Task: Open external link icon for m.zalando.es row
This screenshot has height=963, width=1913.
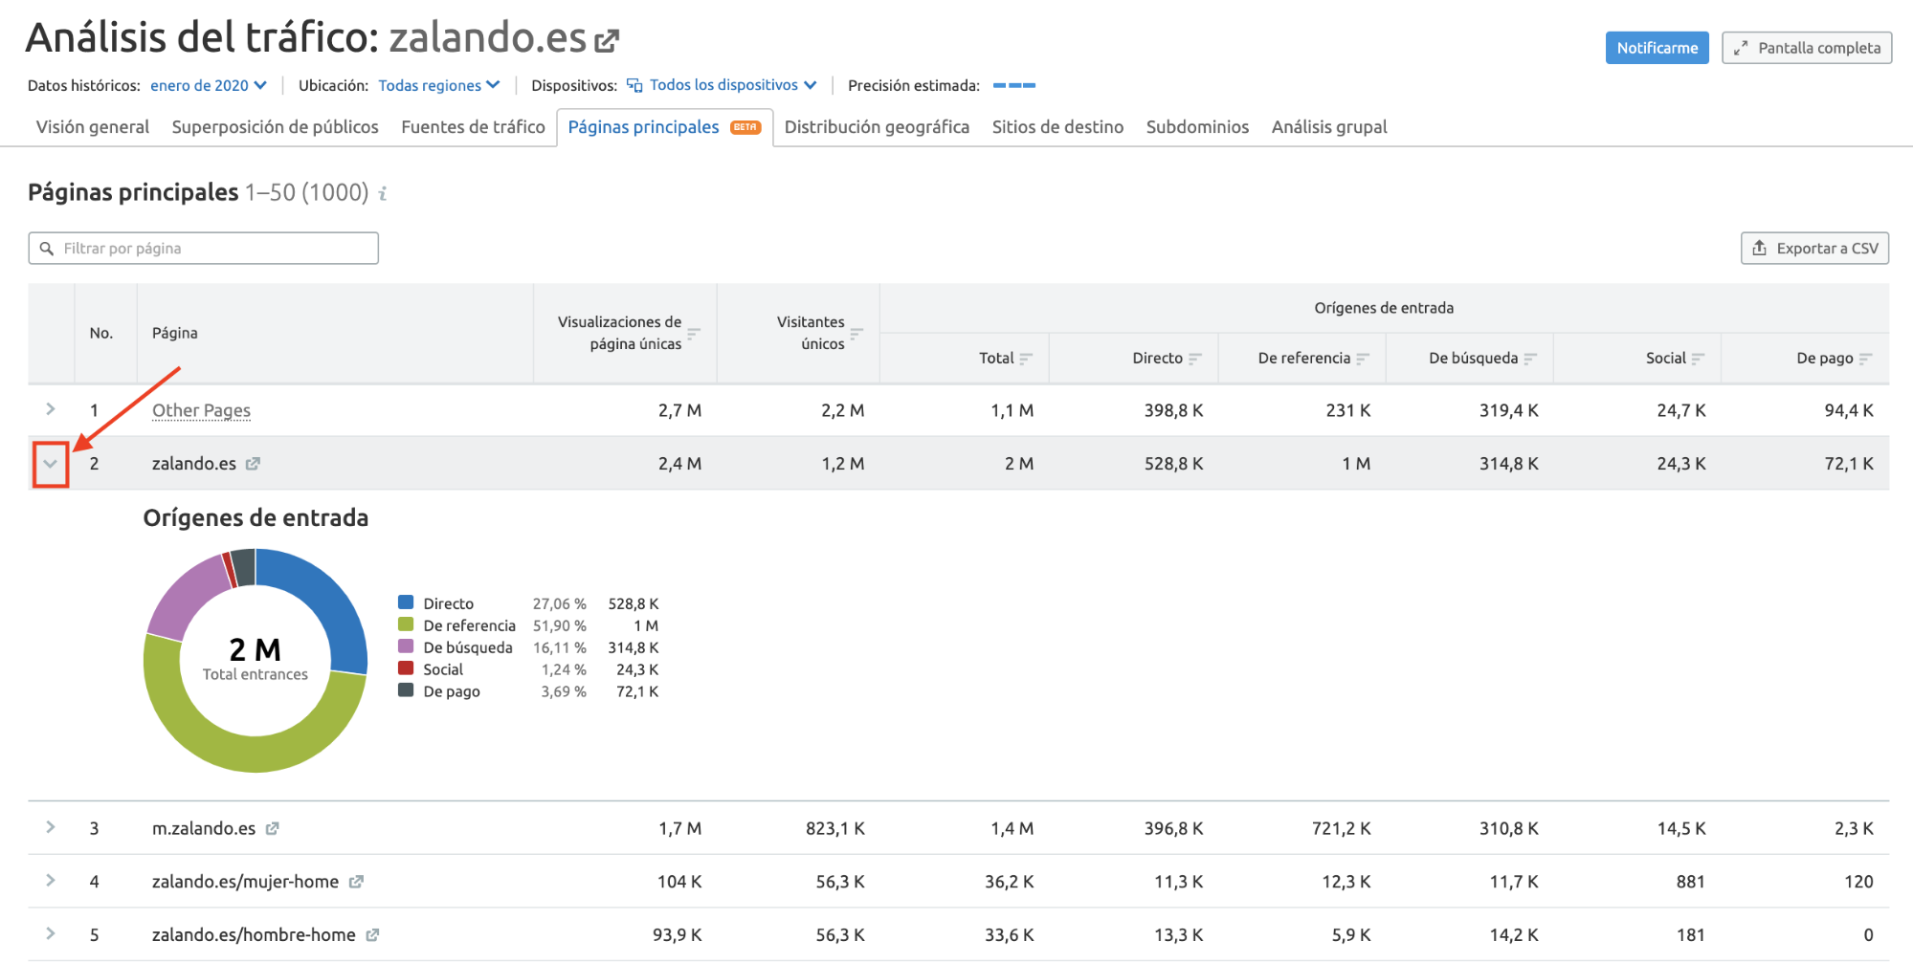Action: (272, 828)
